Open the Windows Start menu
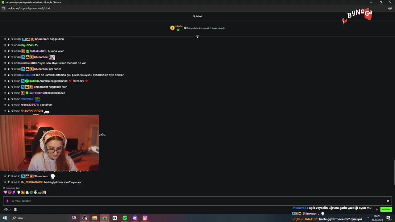 point(5,218)
